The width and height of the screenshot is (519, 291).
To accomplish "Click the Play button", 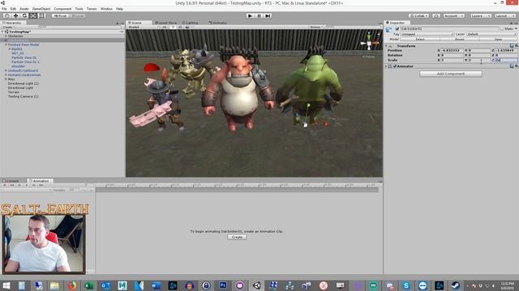I will [x=251, y=16].
